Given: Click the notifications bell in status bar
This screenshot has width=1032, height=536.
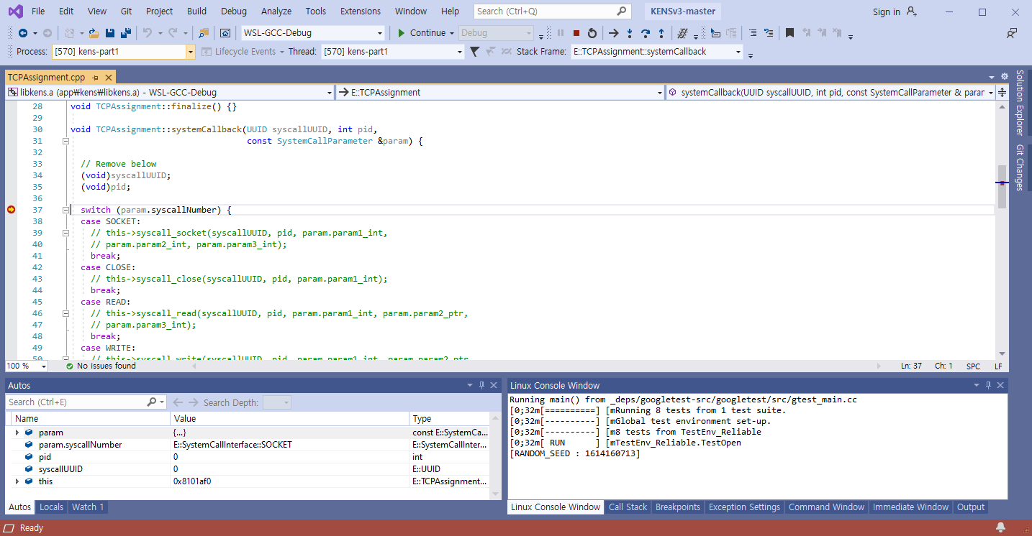Looking at the screenshot, I should point(1000,528).
